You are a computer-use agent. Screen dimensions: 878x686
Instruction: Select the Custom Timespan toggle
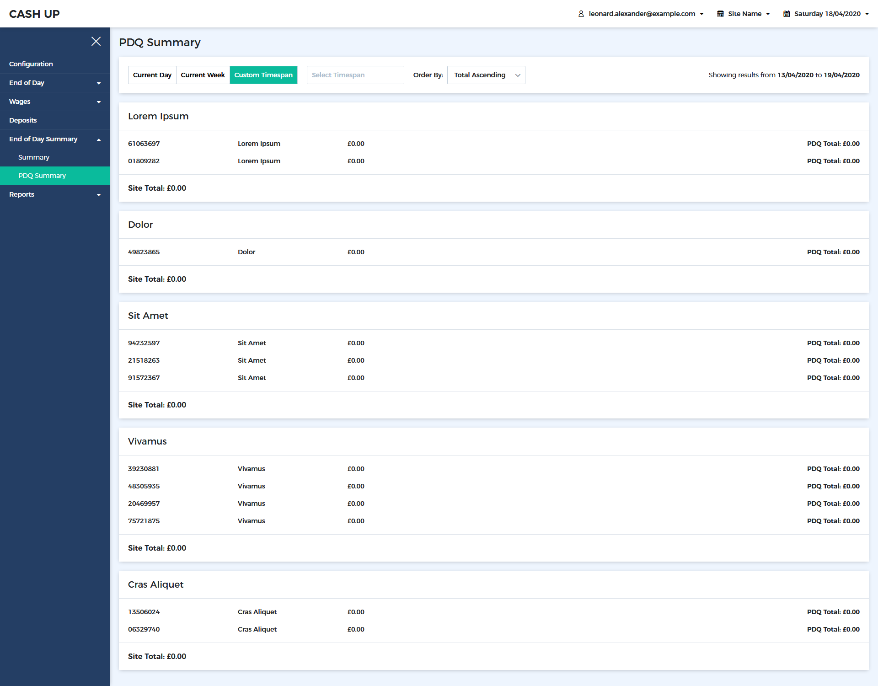263,75
